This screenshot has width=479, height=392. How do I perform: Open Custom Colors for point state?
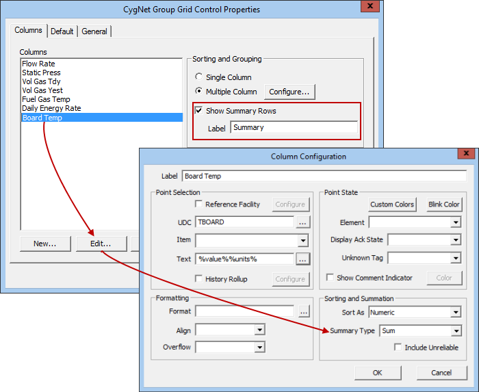392,205
